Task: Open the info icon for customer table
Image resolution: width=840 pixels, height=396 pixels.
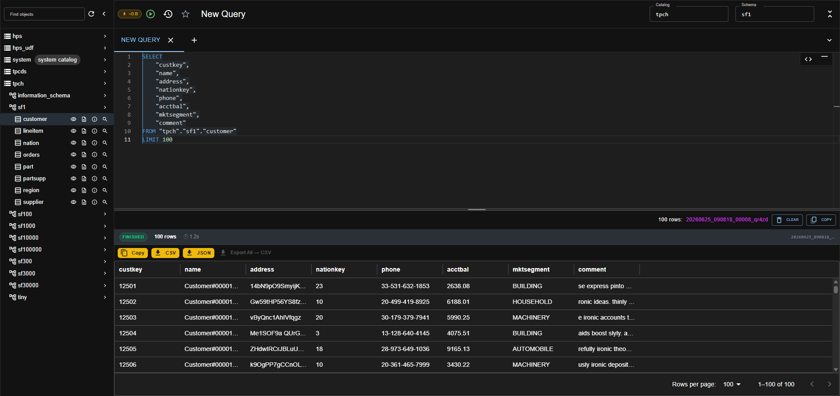Action: pos(94,119)
